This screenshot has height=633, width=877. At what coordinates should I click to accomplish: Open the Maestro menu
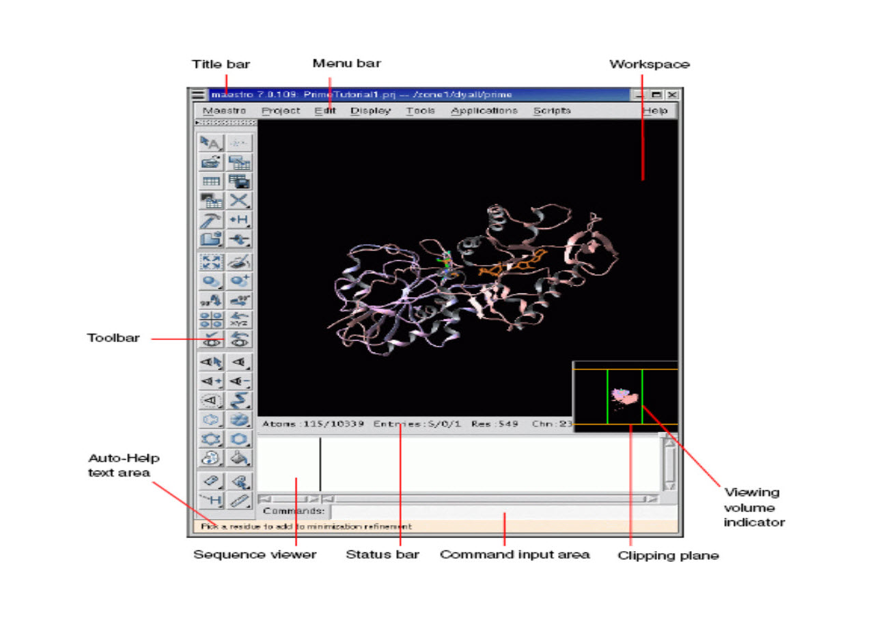click(x=224, y=111)
